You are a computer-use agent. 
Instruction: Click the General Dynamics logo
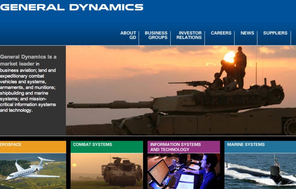coord(72,7)
